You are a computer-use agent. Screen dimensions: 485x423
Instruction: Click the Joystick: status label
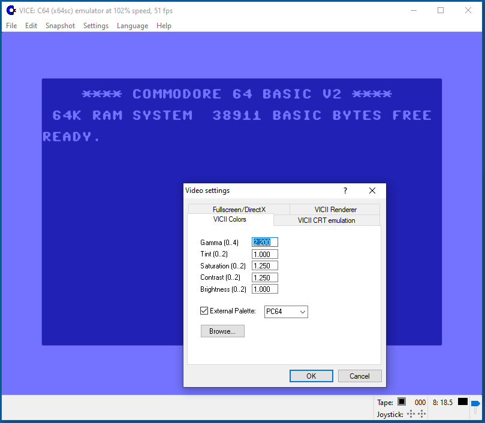[390, 415]
